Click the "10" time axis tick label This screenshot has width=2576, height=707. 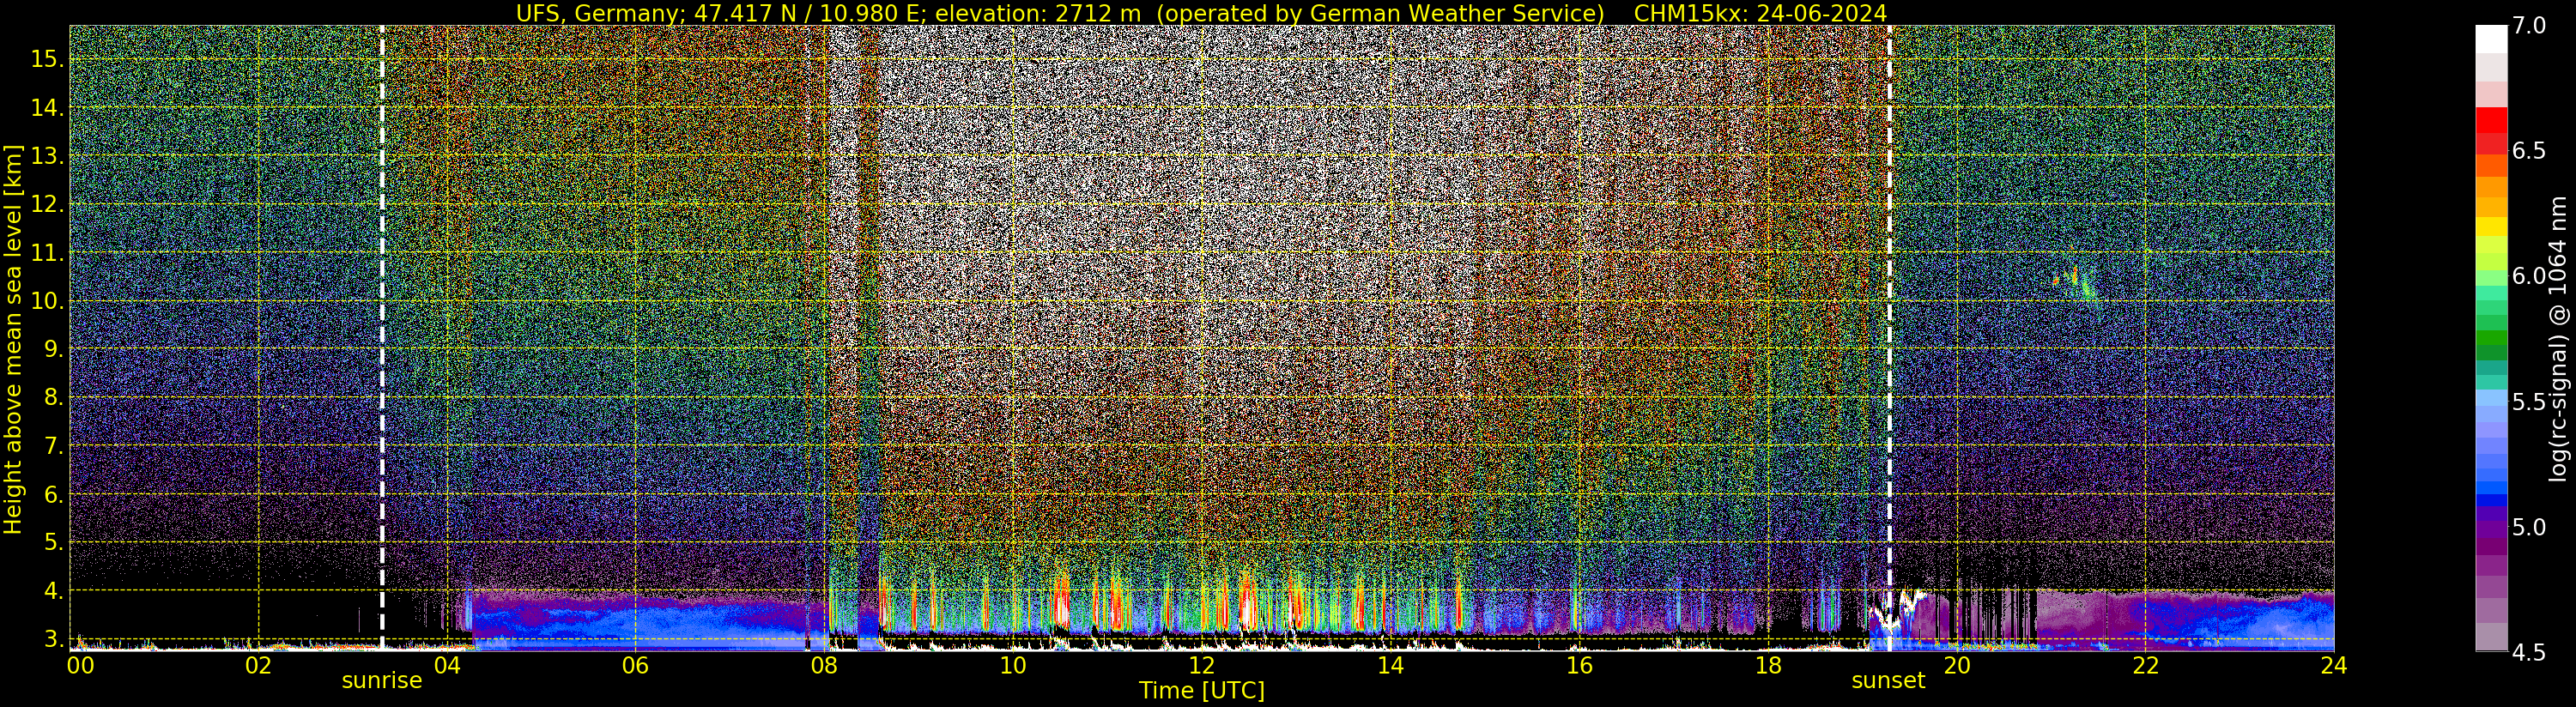coord(1013,665)
